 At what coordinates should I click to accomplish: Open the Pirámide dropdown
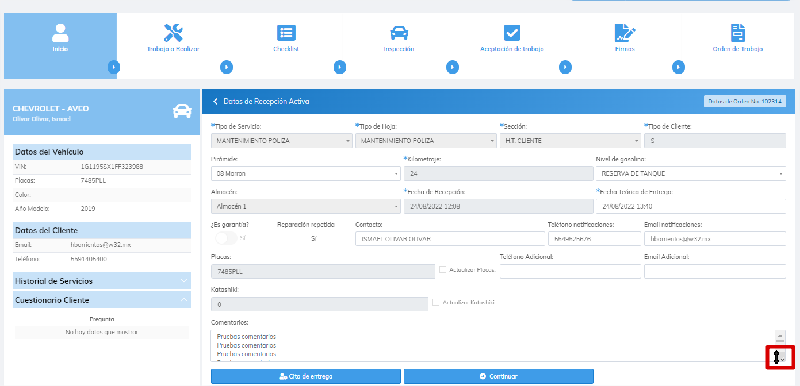click(x=306, y=173)
